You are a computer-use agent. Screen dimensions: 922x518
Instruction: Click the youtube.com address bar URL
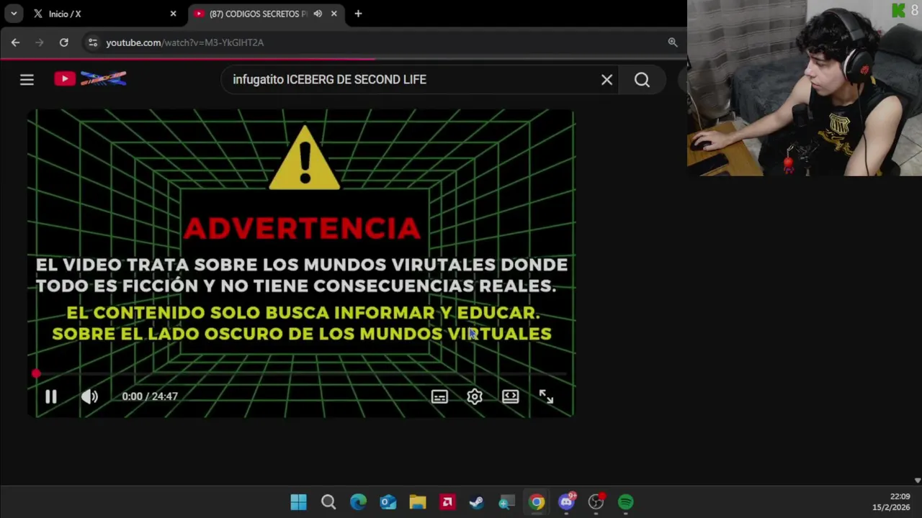(185, 42)
